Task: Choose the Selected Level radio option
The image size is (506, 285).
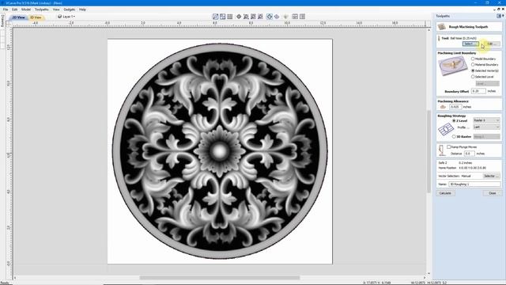Action: [473, 77]
